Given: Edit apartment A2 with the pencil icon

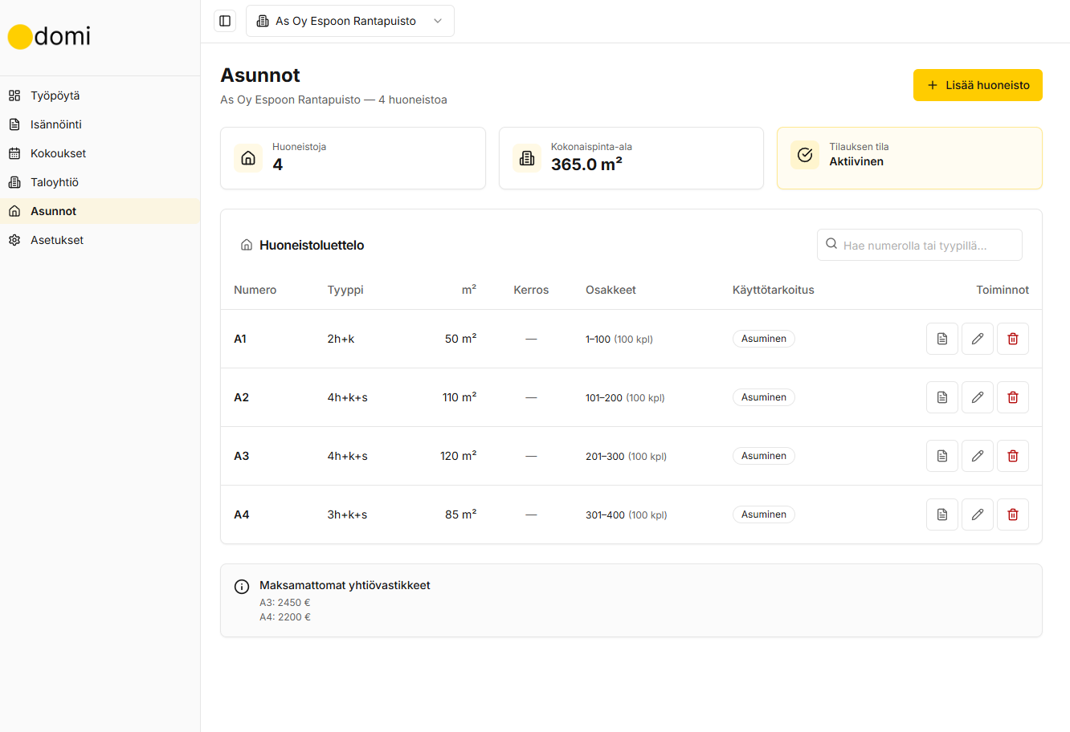Looking at the screenshot, I should 978,397.
